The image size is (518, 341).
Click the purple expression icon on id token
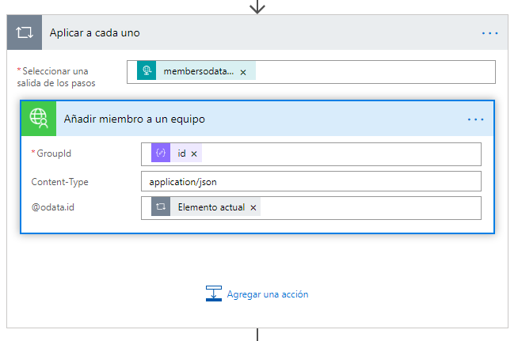(x=161, y=153)
